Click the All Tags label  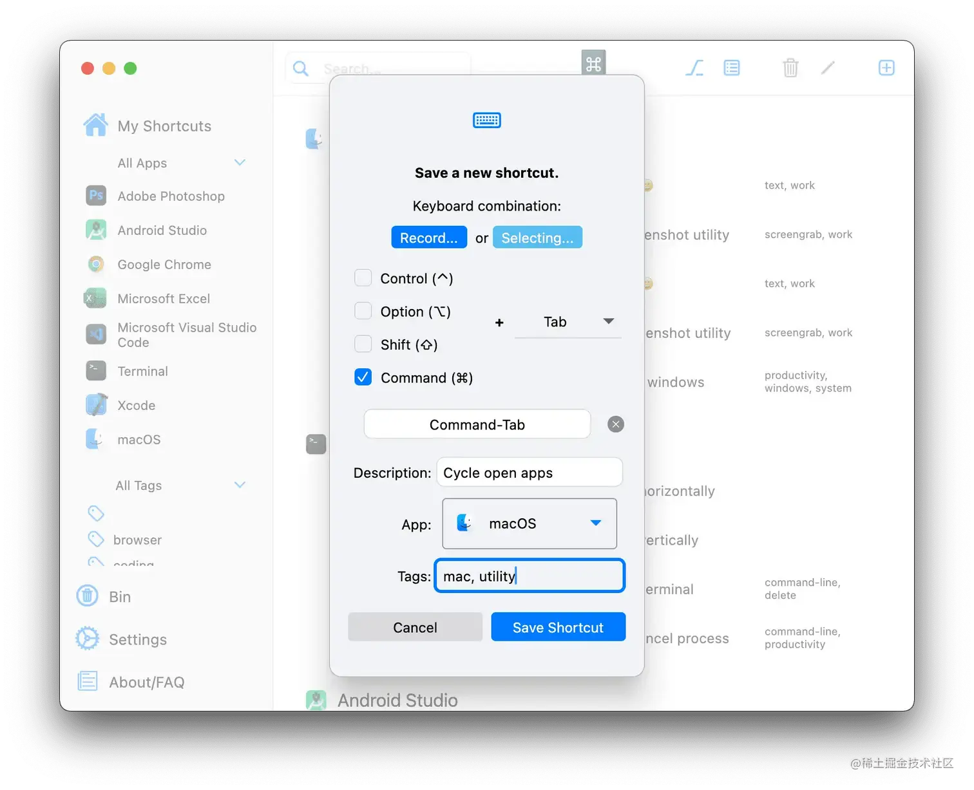(138, 485)
